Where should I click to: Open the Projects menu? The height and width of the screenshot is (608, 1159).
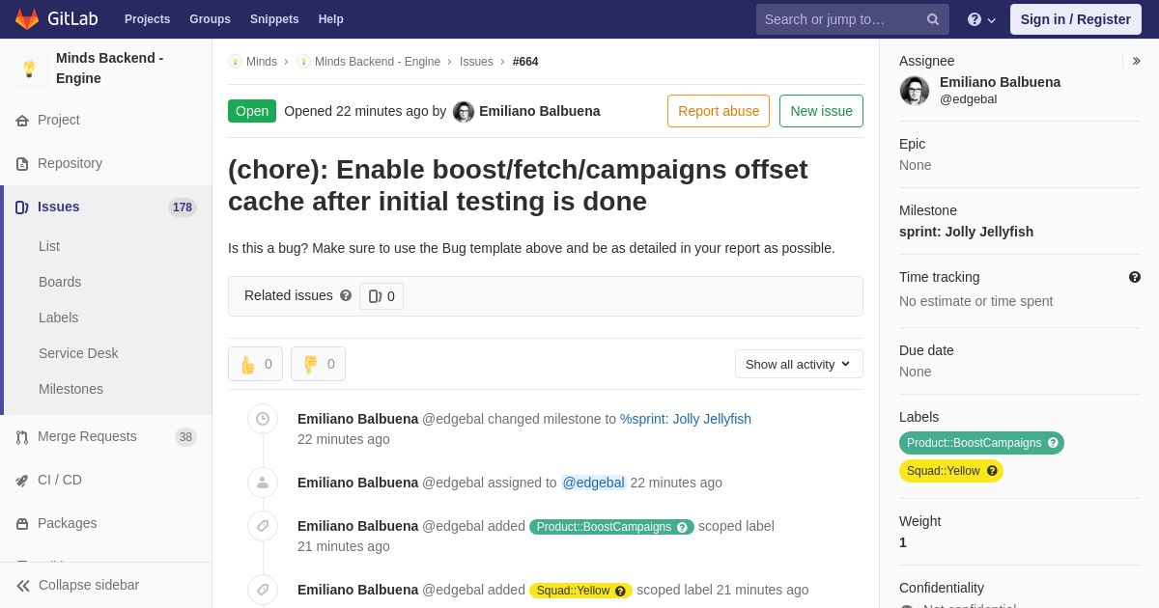coord(147,19)
